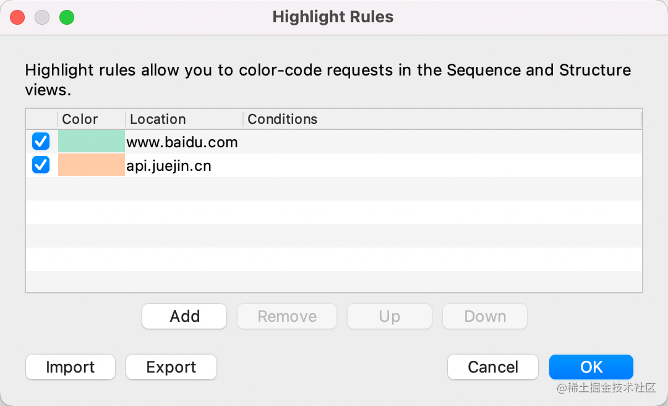Cancel the Highlight Rules dialog
668x406 pixels.
tap(493, 367)
